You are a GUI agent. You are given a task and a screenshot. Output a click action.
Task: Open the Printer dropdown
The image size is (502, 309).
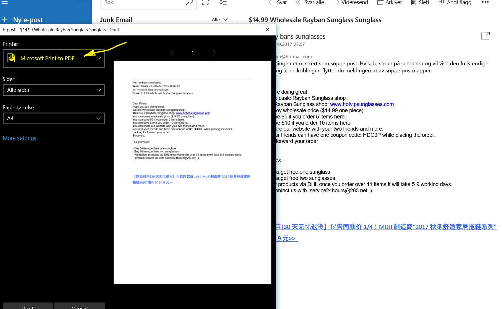click(x=53, y=58)
